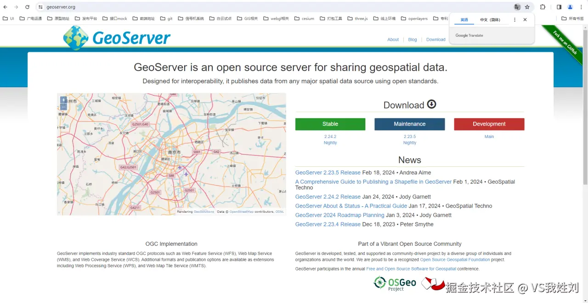Bookmark this page with the star icon
The image size is (588, 303).
527,7
